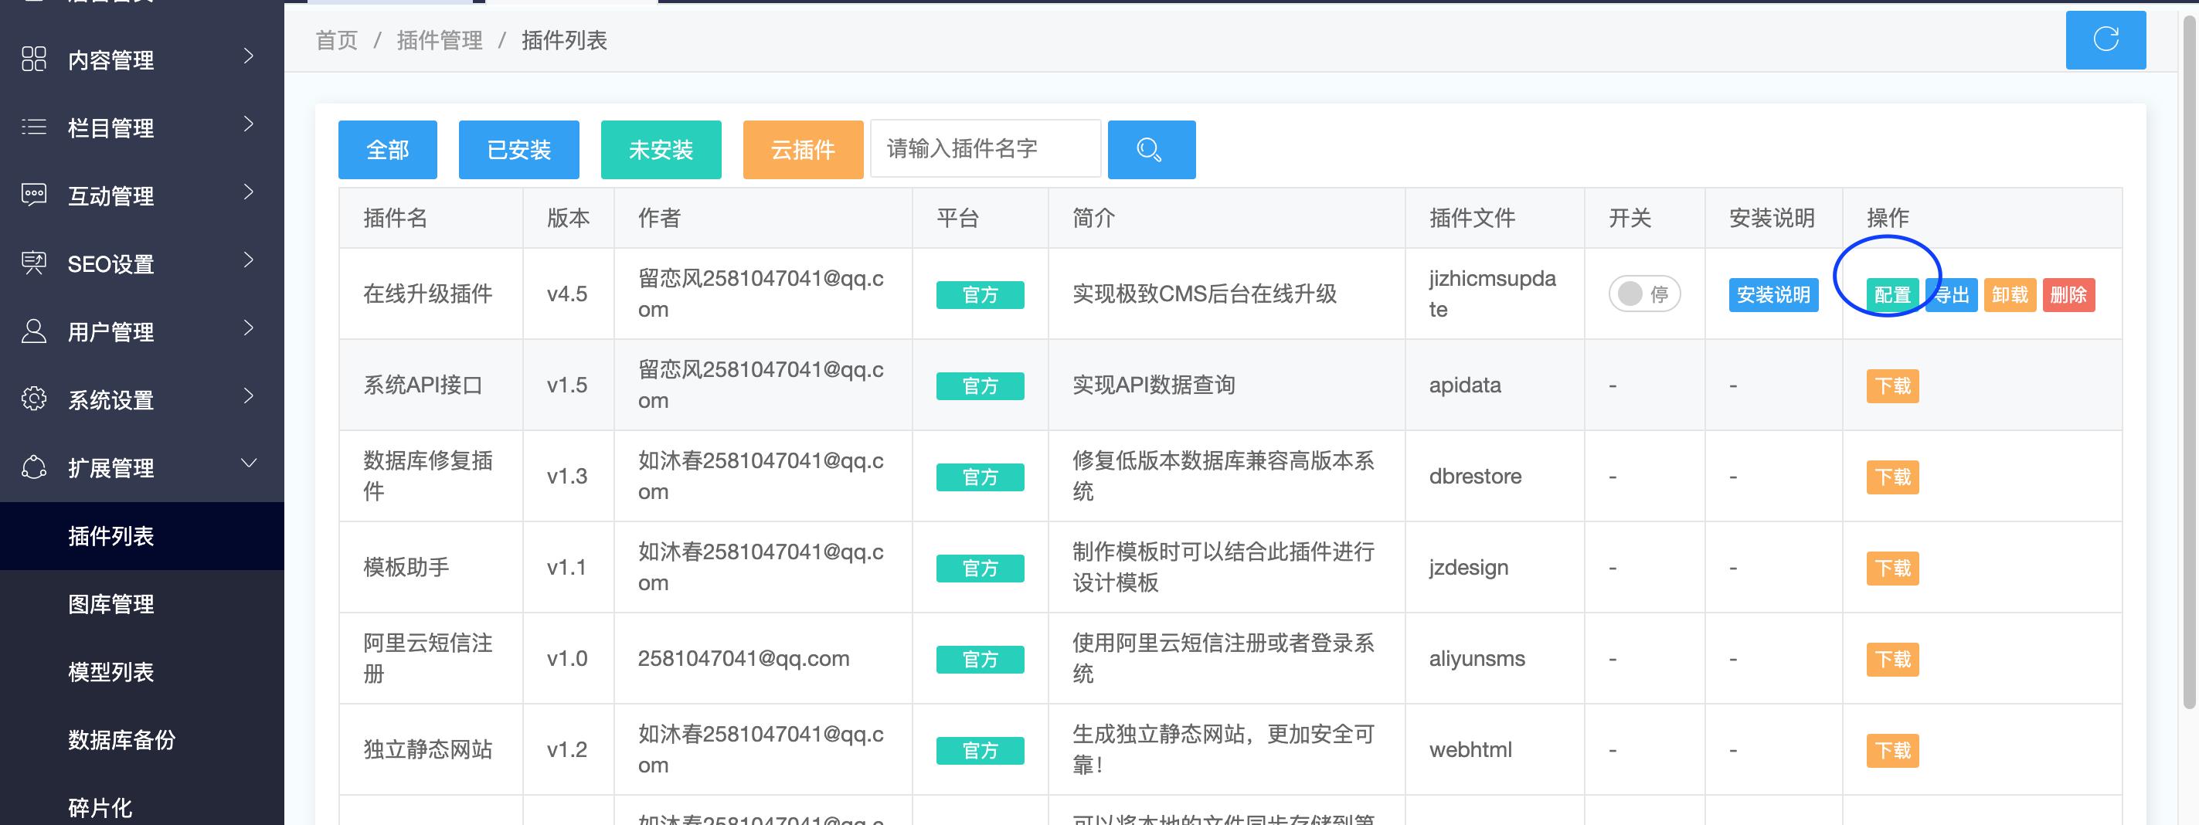Click the 首页 breadcrumb link
Viewport: 2199px width, 825px height.
point(336,40)
